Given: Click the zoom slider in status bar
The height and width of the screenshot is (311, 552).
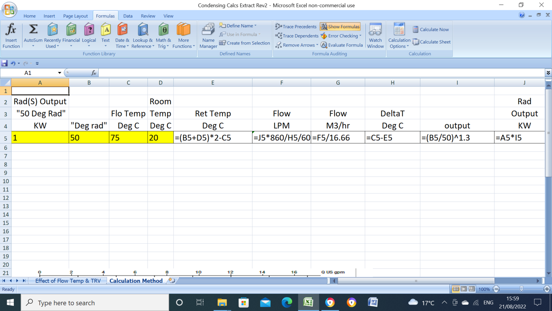Looking at the screenshot, I should click(521, 289).
